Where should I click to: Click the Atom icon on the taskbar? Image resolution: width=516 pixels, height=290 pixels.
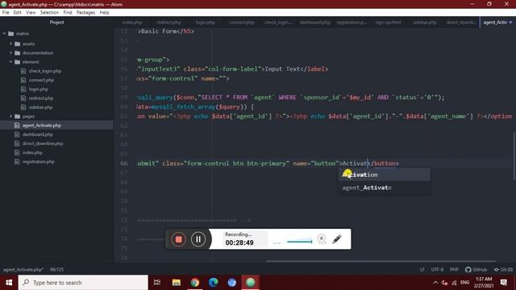[251, 283]
